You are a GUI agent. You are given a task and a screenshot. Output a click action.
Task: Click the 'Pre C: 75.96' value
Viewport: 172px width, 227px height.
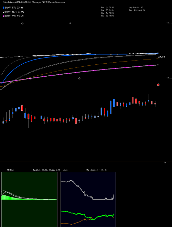(107, 16)
